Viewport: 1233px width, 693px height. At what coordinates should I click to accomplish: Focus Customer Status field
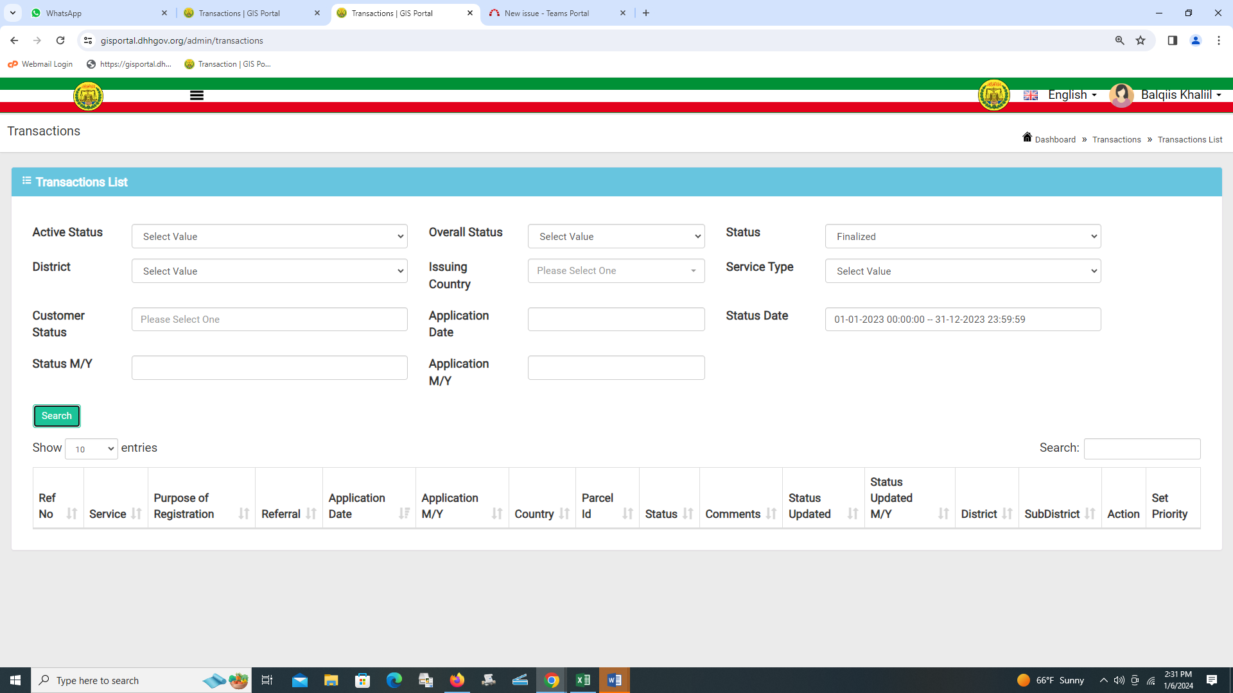269,319
